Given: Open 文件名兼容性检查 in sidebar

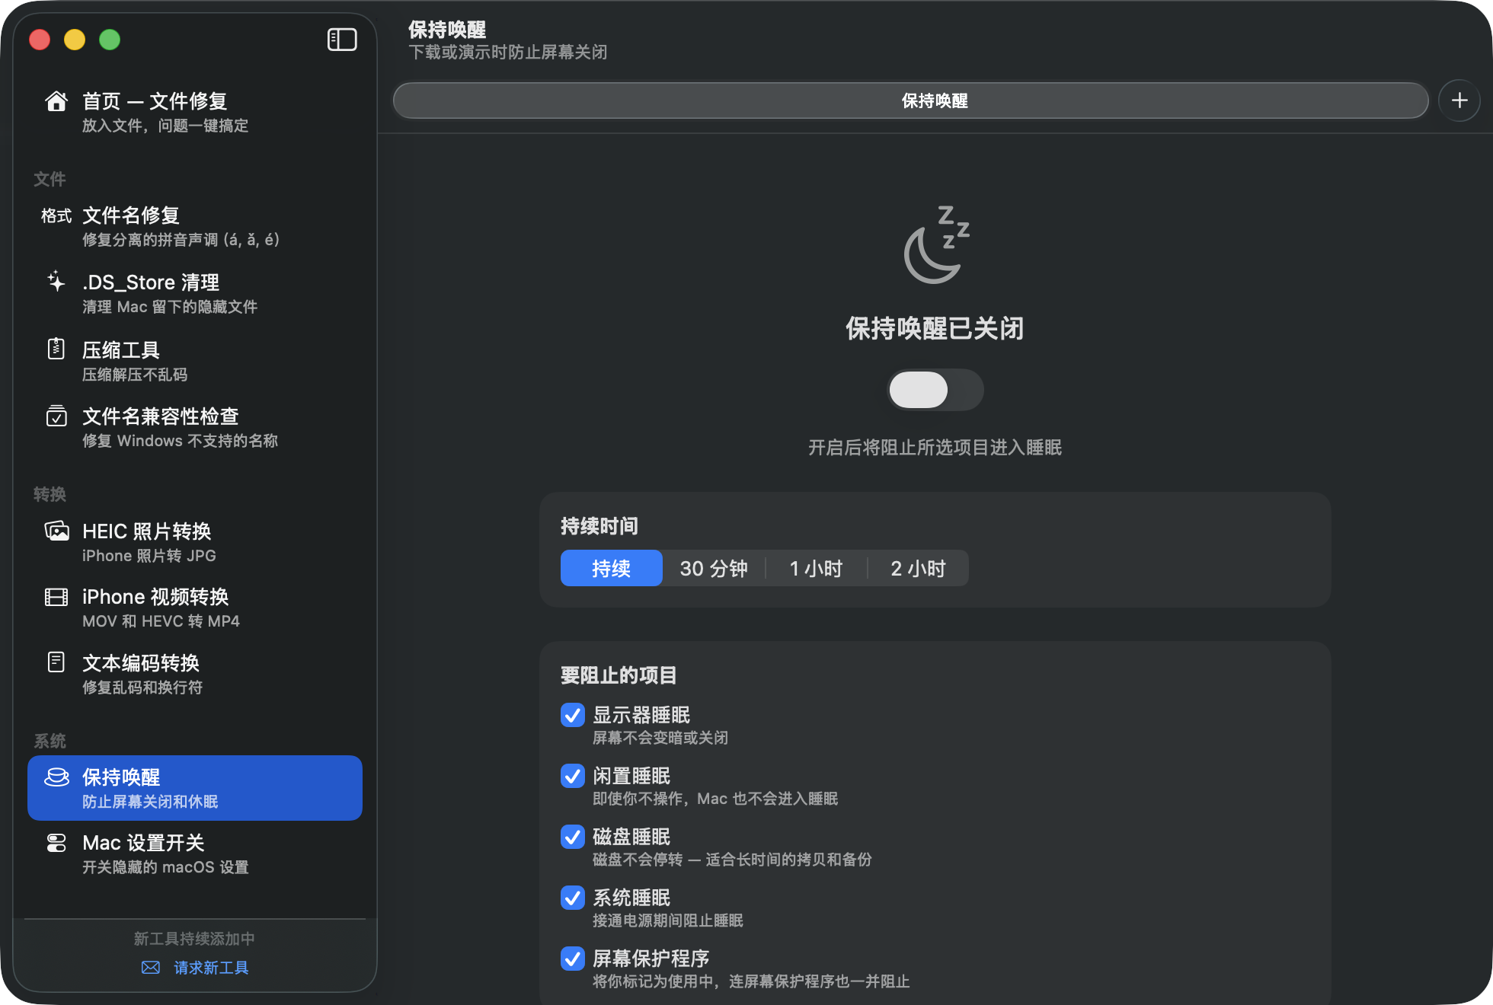Looking at the screenshot, I should [195, 427].
